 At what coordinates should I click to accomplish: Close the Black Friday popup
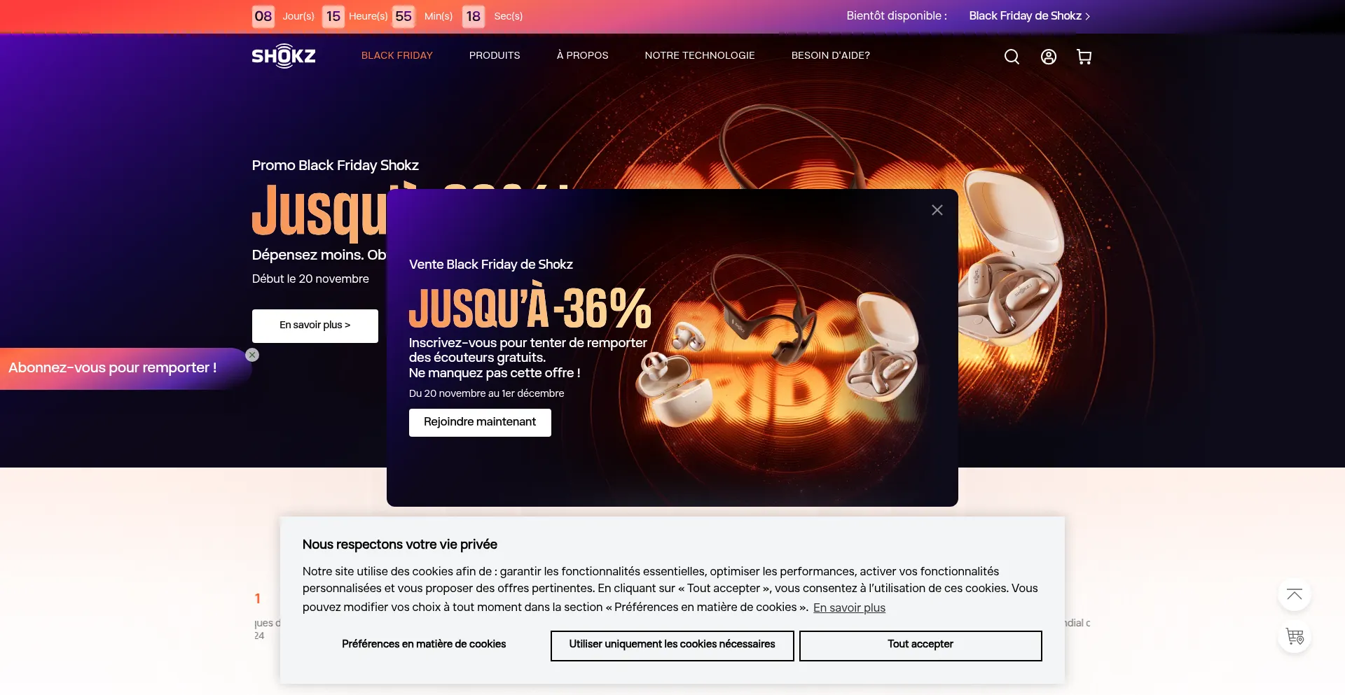pyautogui.click(x=937, y=210)
